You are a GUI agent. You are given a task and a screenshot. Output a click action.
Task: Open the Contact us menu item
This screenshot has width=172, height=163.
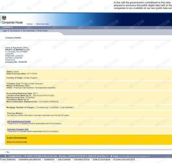(8, 27)
